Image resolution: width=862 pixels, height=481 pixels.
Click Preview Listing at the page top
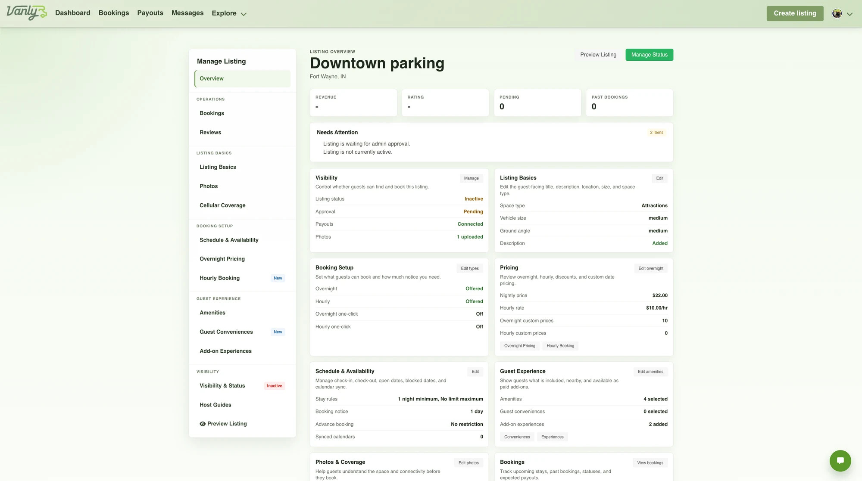point(598,55)
